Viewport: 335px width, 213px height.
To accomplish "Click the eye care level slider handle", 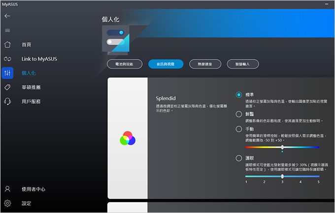I will pyautogui.click(x=282, y=176).
